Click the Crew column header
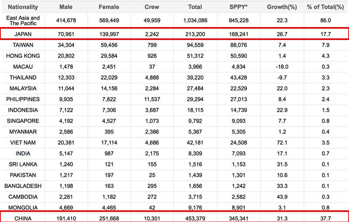Viewport: 349px width, 222px height. click(152, 7)
